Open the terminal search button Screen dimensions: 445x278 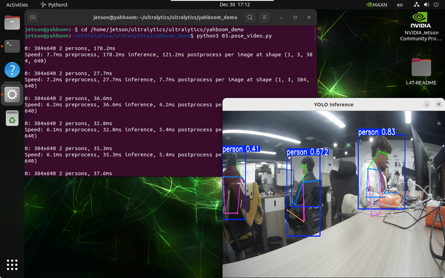pyautogui.click(x=250, y=17)
